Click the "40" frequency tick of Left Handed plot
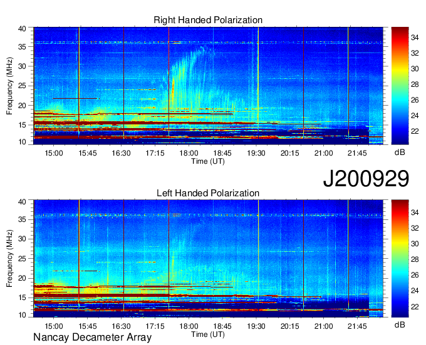The width and height of the screenshot is (426, 345). point(22,202)
